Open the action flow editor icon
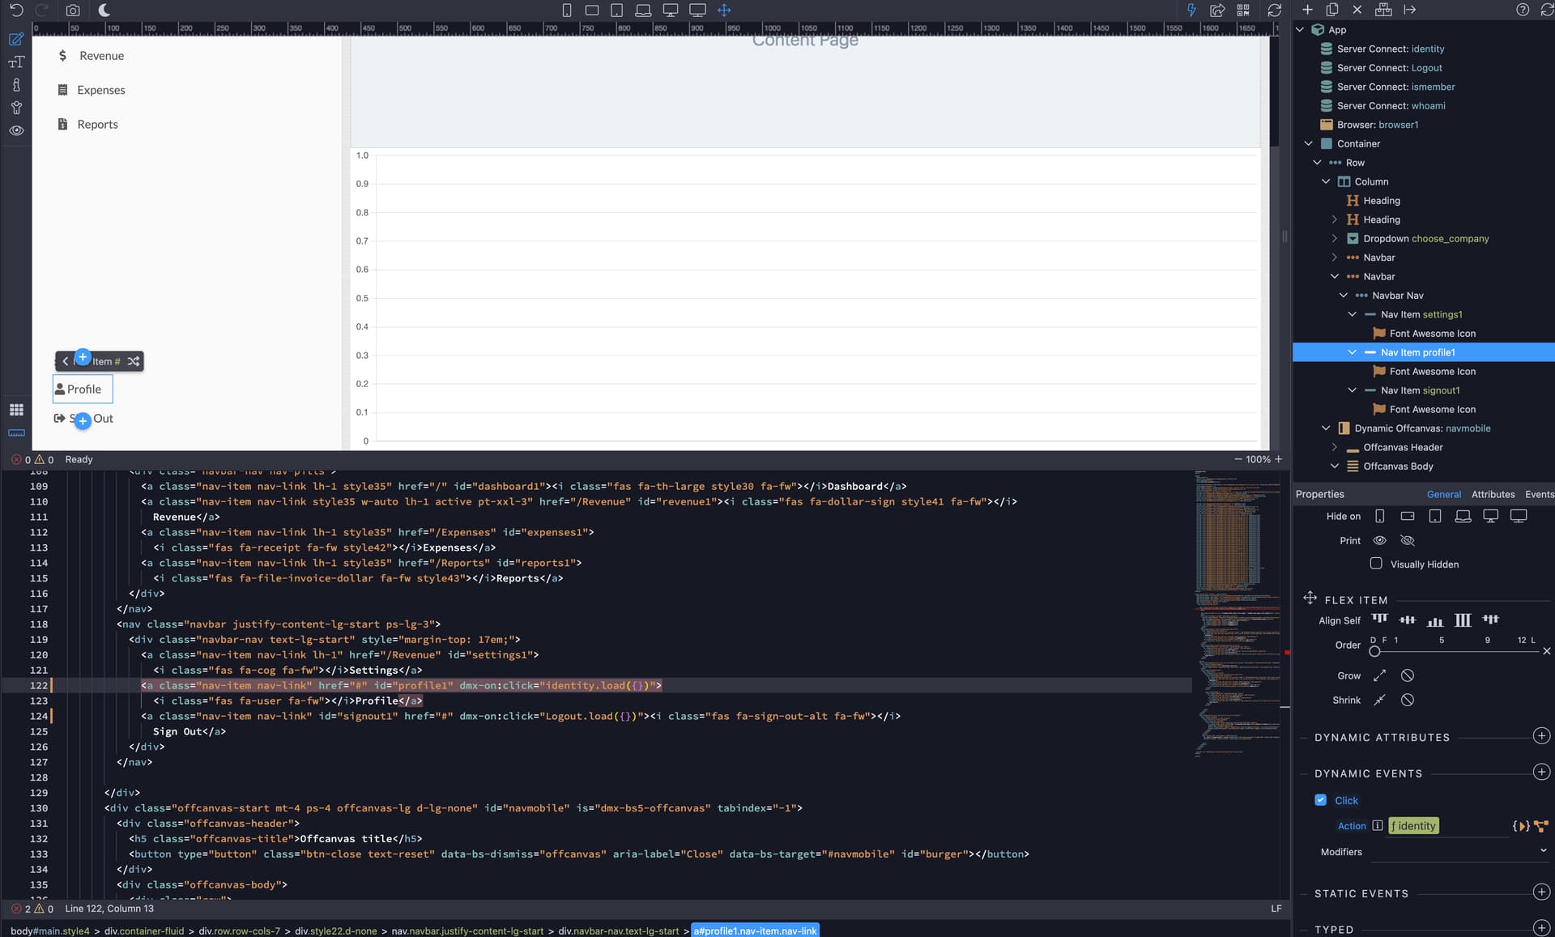 coord(1541,826)
